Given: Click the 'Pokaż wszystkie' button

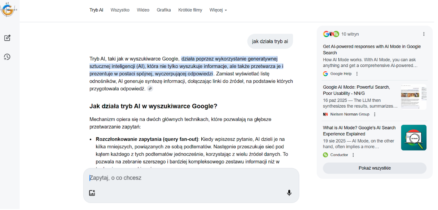Looking at the screenshot, I should tap(374, 168).
